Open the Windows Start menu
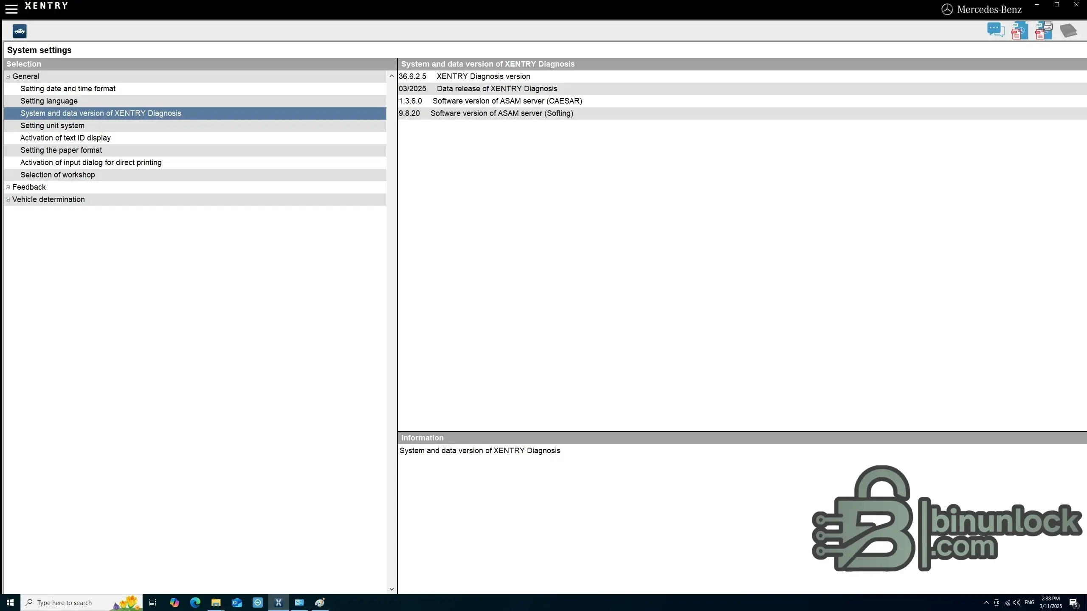The width and height of the screenshot is (1087, 611). point(10,603)
